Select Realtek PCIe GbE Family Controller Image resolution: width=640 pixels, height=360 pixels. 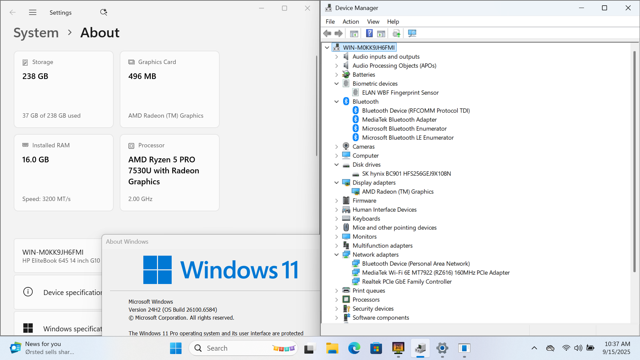tap(407, 282)
